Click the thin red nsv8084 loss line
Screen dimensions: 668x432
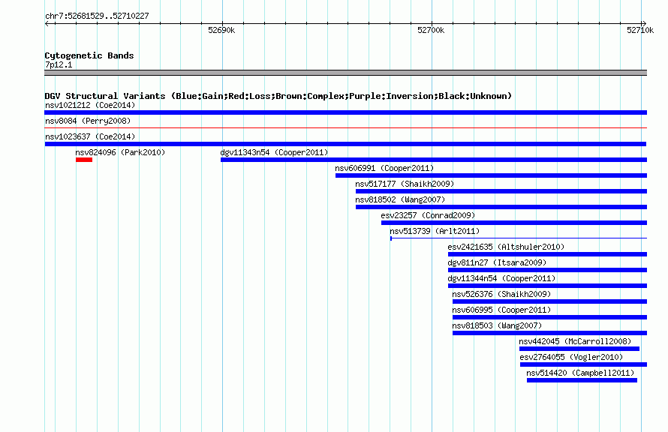(345, 127)
